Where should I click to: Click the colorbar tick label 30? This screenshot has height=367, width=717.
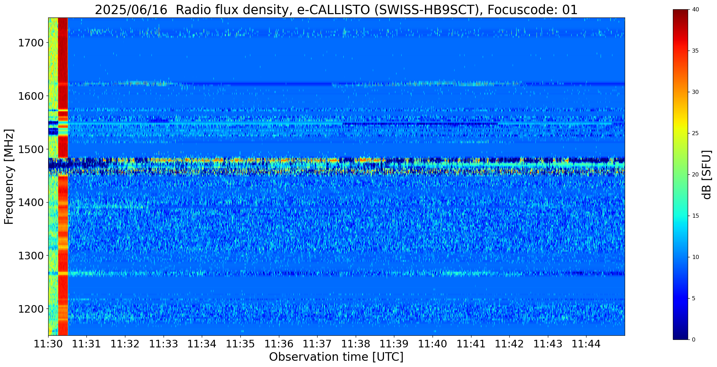point(695,92)
